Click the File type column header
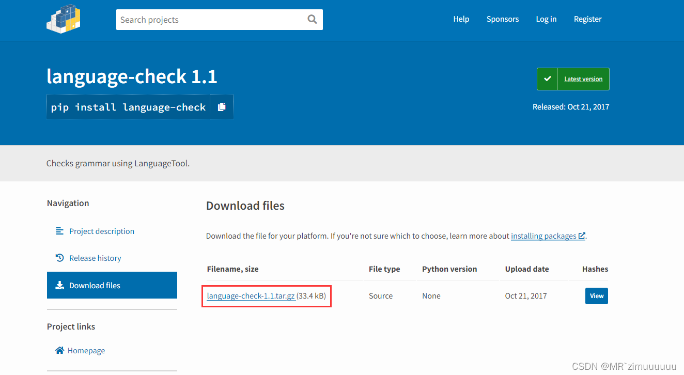 pyautogui.click(x=384, y=269)
